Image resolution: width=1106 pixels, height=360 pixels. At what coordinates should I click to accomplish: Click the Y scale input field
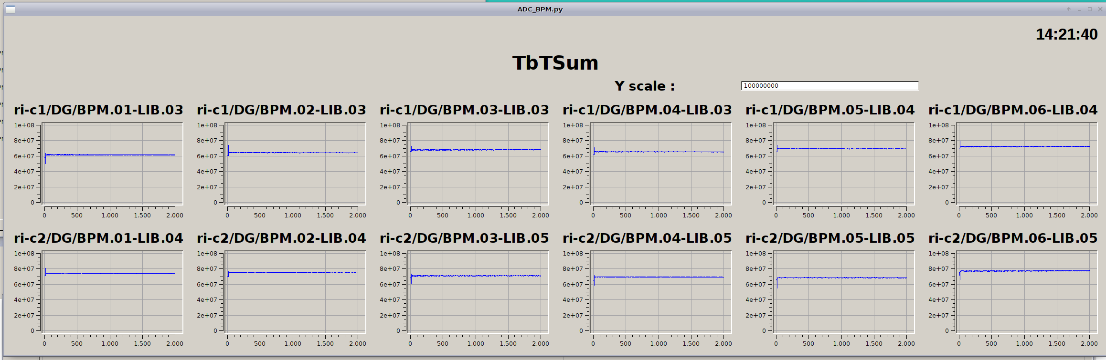829,86
